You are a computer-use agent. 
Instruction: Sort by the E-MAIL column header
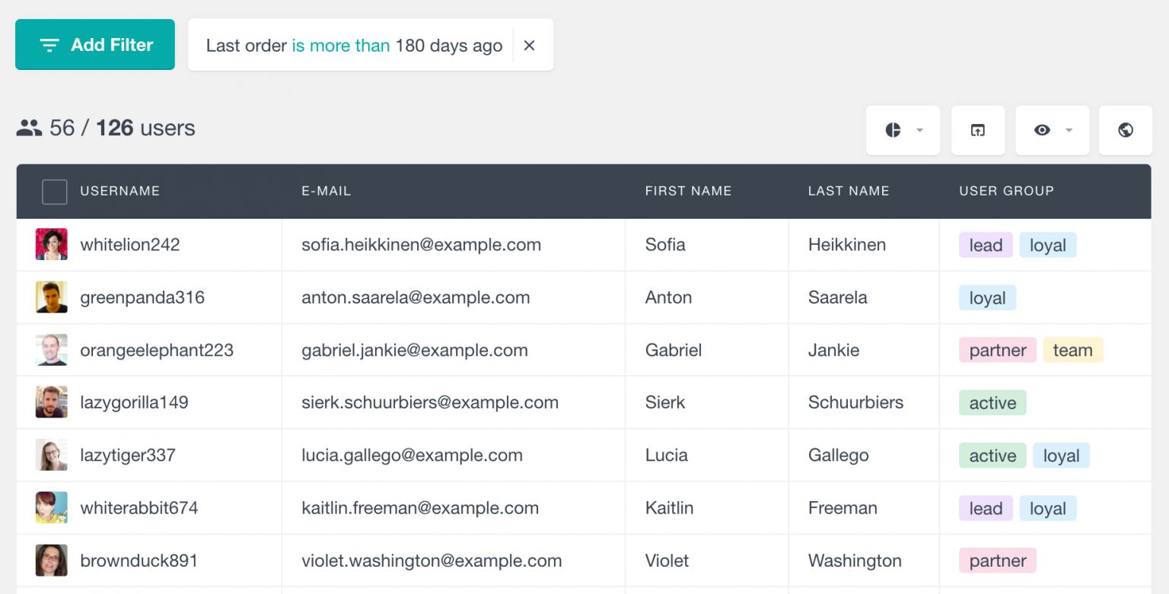(x=326, y=191)
